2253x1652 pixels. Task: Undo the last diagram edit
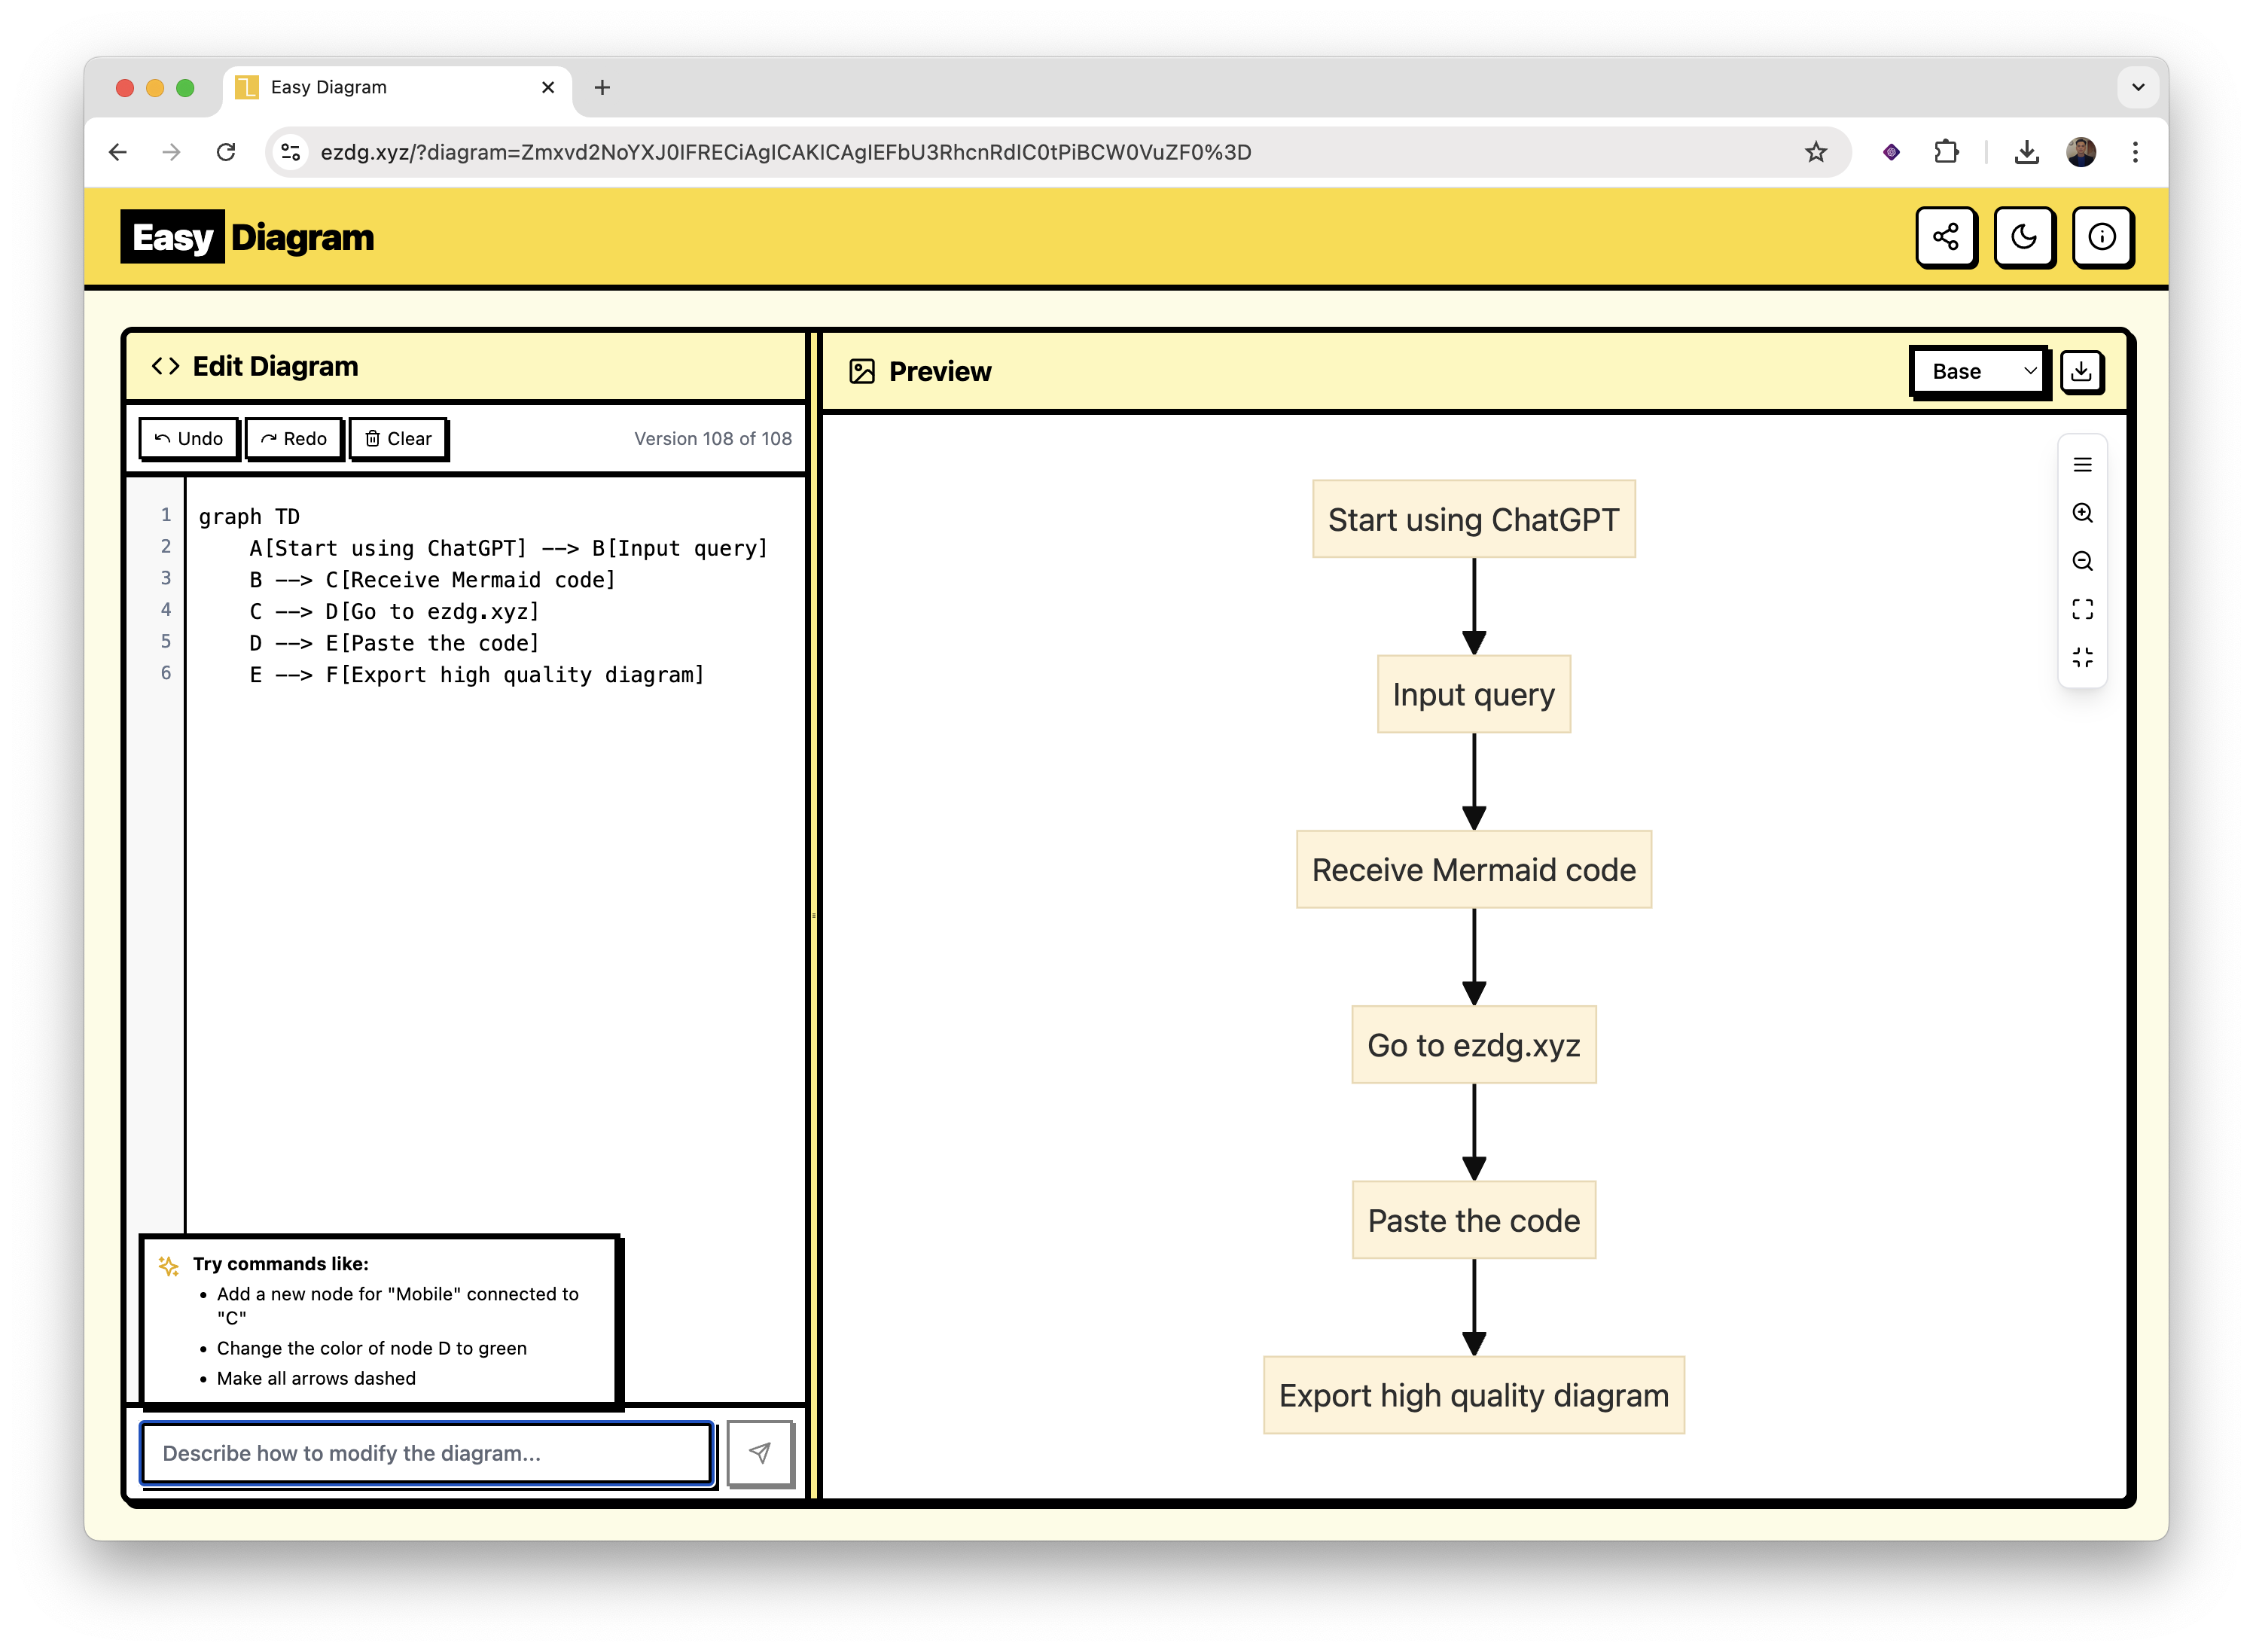coord(188,438)
